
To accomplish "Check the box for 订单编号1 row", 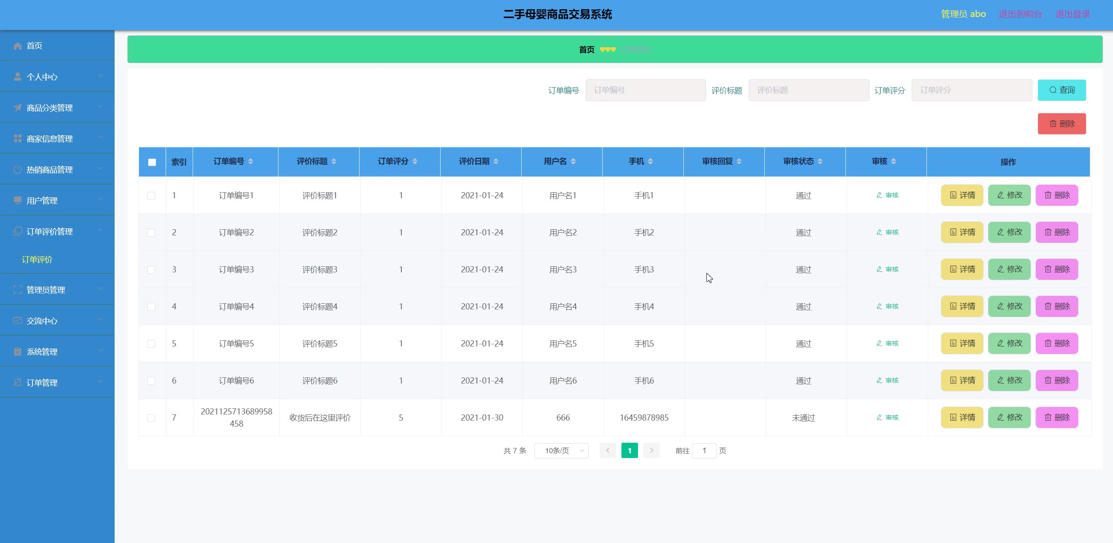I will point(151,196).
